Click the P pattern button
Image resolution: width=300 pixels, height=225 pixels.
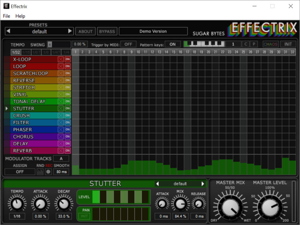254,44
